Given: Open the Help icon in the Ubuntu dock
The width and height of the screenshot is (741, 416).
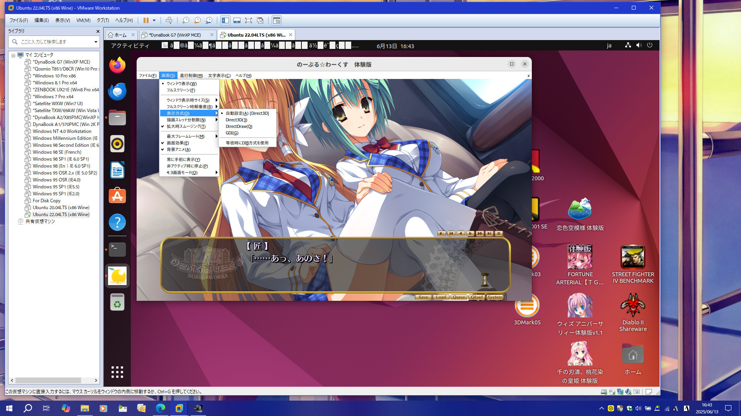Looking at the screenshot, I should [117, 222].
